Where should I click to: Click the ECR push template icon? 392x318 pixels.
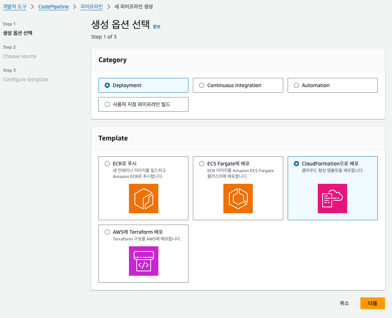144,199
